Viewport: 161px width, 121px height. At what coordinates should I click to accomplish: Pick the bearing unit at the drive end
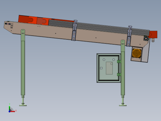[x=146, y=38]
